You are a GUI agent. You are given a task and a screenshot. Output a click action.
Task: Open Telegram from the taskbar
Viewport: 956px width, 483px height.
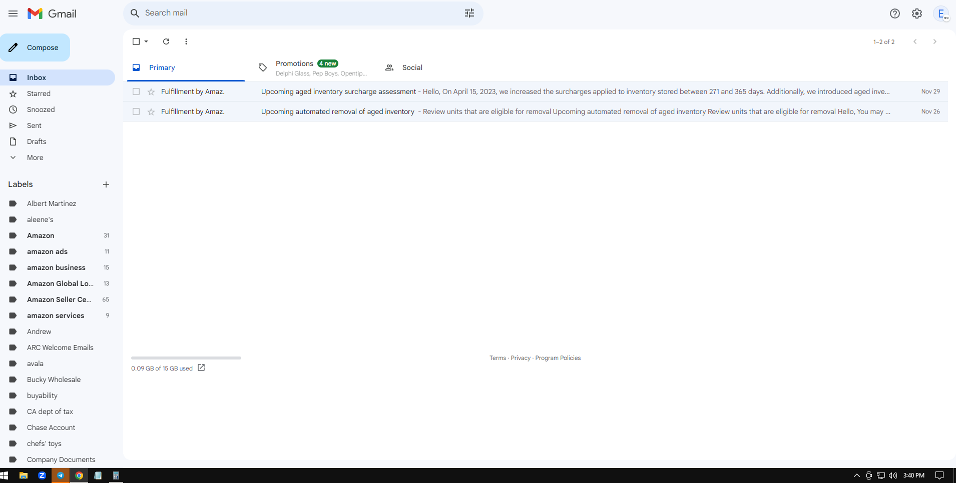61,475
